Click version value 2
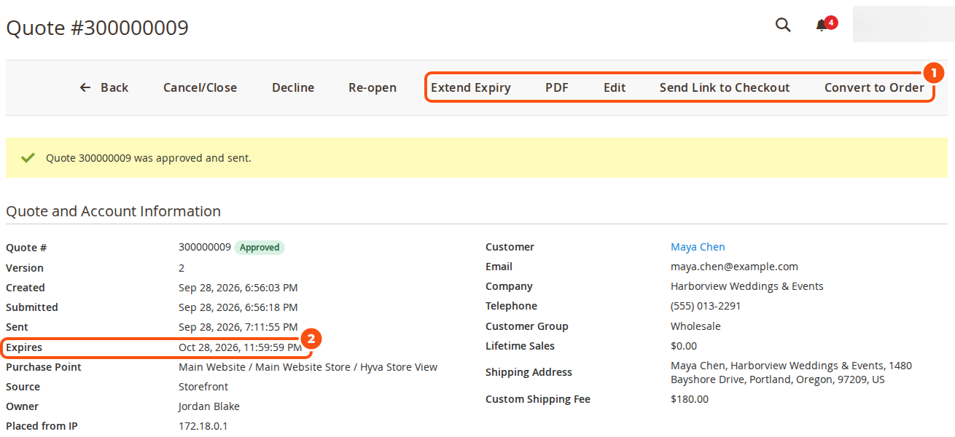Viewport: 955px width, 437px height. pos(182,268)
